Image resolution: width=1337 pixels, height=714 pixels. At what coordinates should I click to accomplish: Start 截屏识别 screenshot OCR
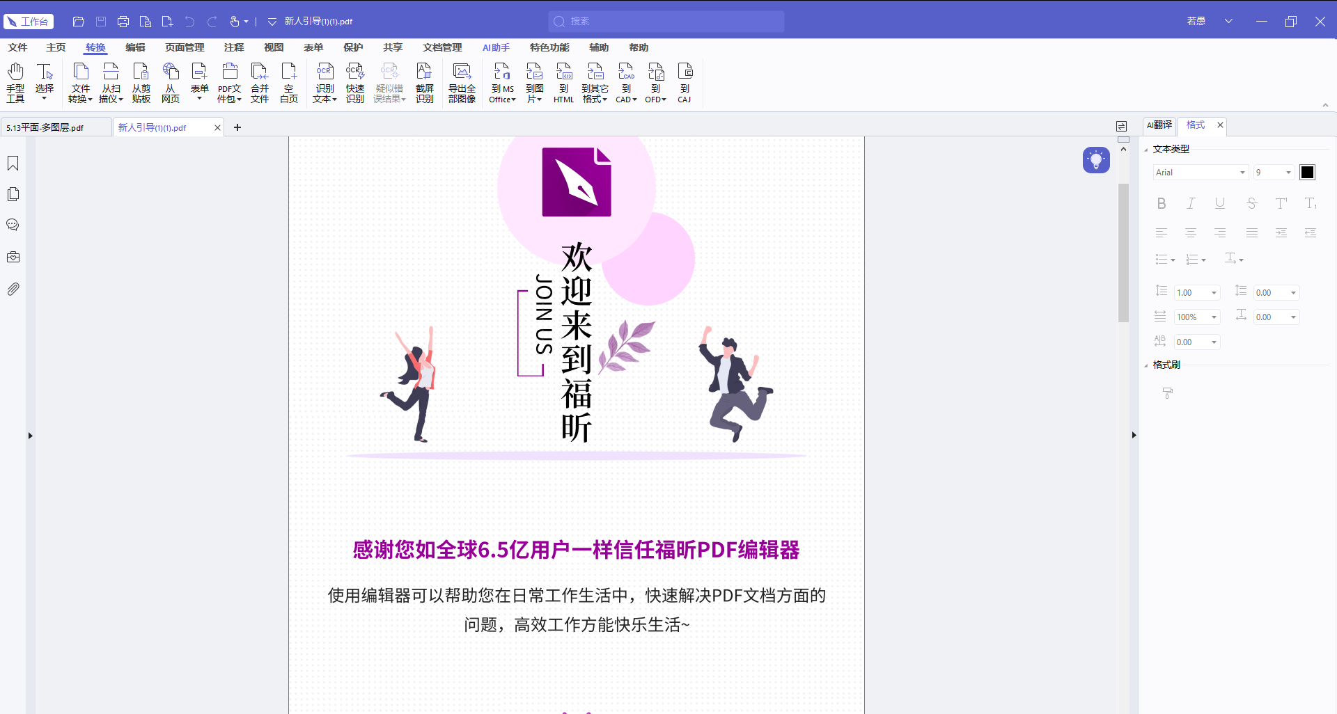[425, 83]
